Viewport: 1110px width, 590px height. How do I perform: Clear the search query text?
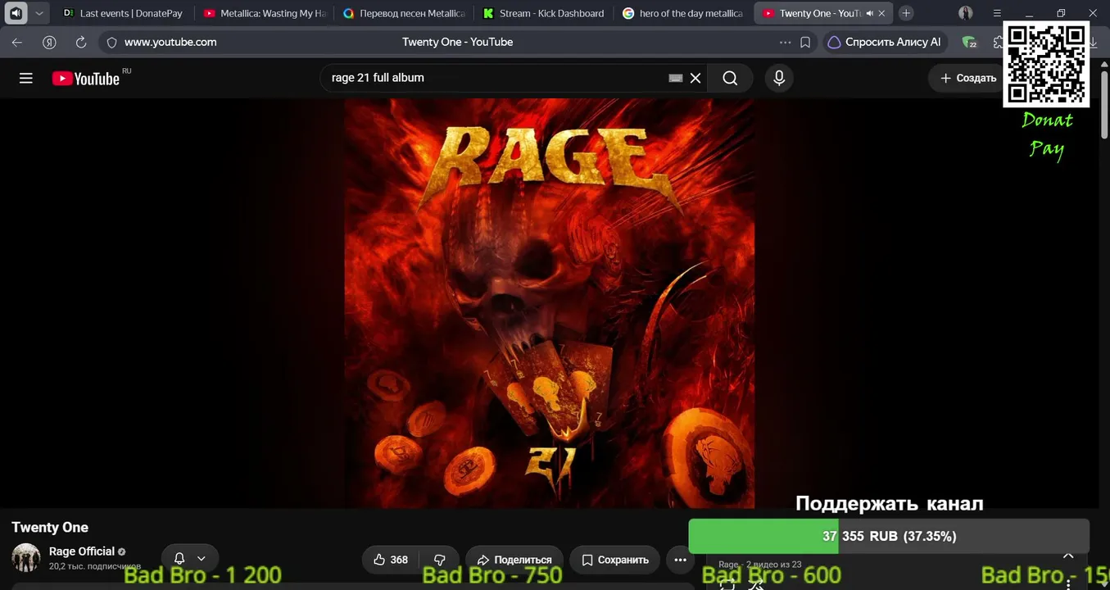(695, 78)
